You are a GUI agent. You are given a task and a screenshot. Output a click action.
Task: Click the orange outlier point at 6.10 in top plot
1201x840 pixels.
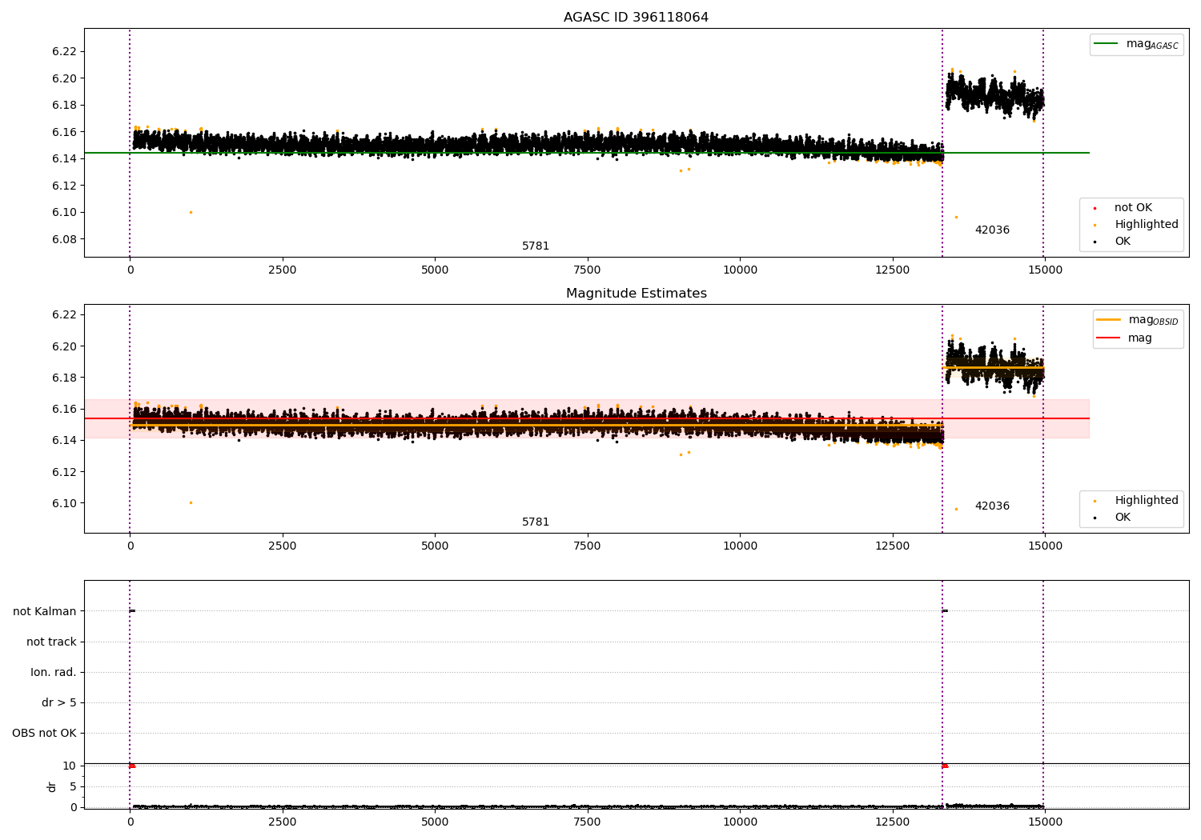[191, 213]
